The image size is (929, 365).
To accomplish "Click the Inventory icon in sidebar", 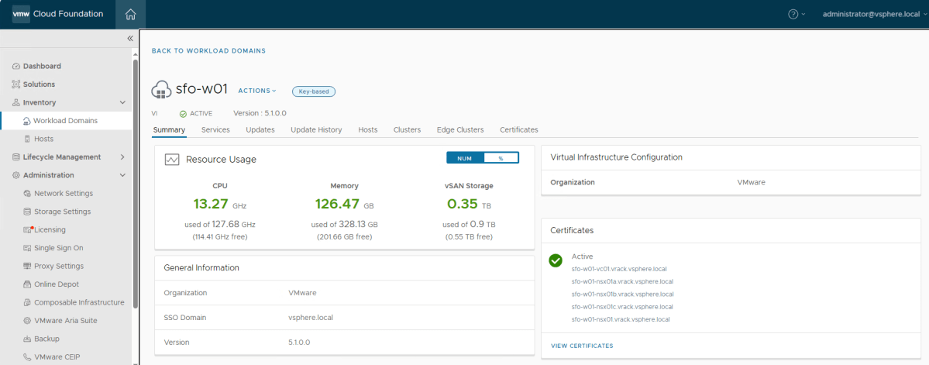I will (16, 102).
